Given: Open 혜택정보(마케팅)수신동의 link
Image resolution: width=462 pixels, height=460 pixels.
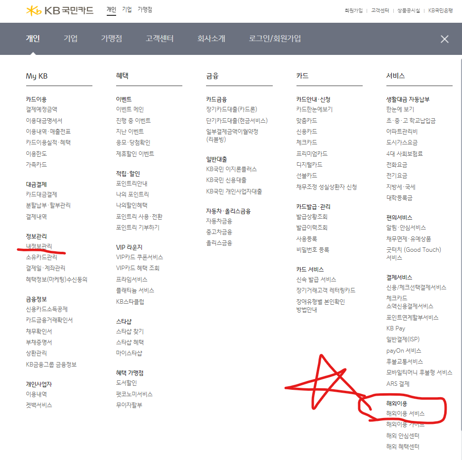Looking at the screenshot, I should (56, 279).
